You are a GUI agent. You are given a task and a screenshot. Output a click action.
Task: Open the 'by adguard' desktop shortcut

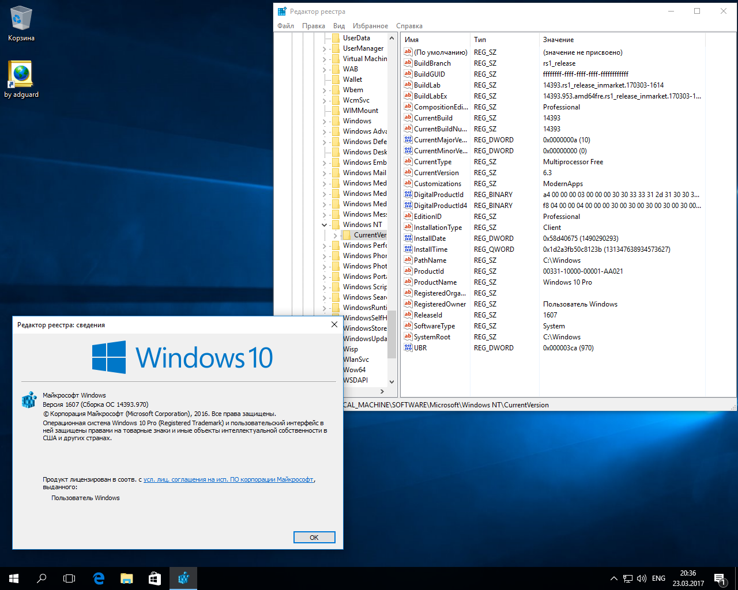tap(21, 79)
